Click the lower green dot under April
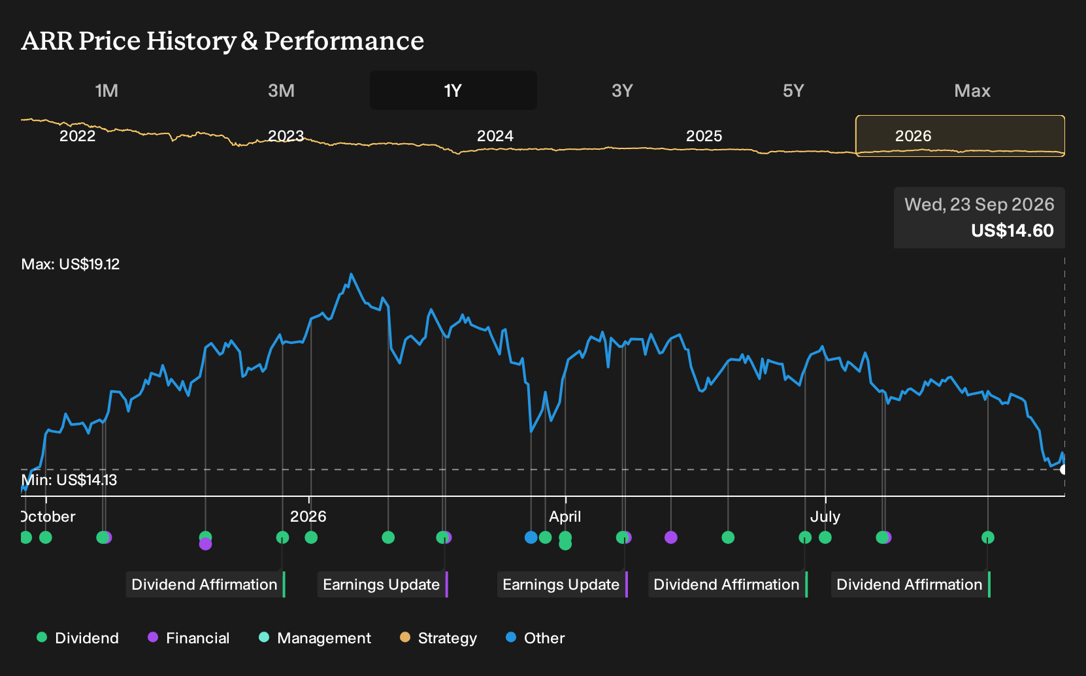The height and width of the screenshot is (676, 1086). [x=566, y=544]
